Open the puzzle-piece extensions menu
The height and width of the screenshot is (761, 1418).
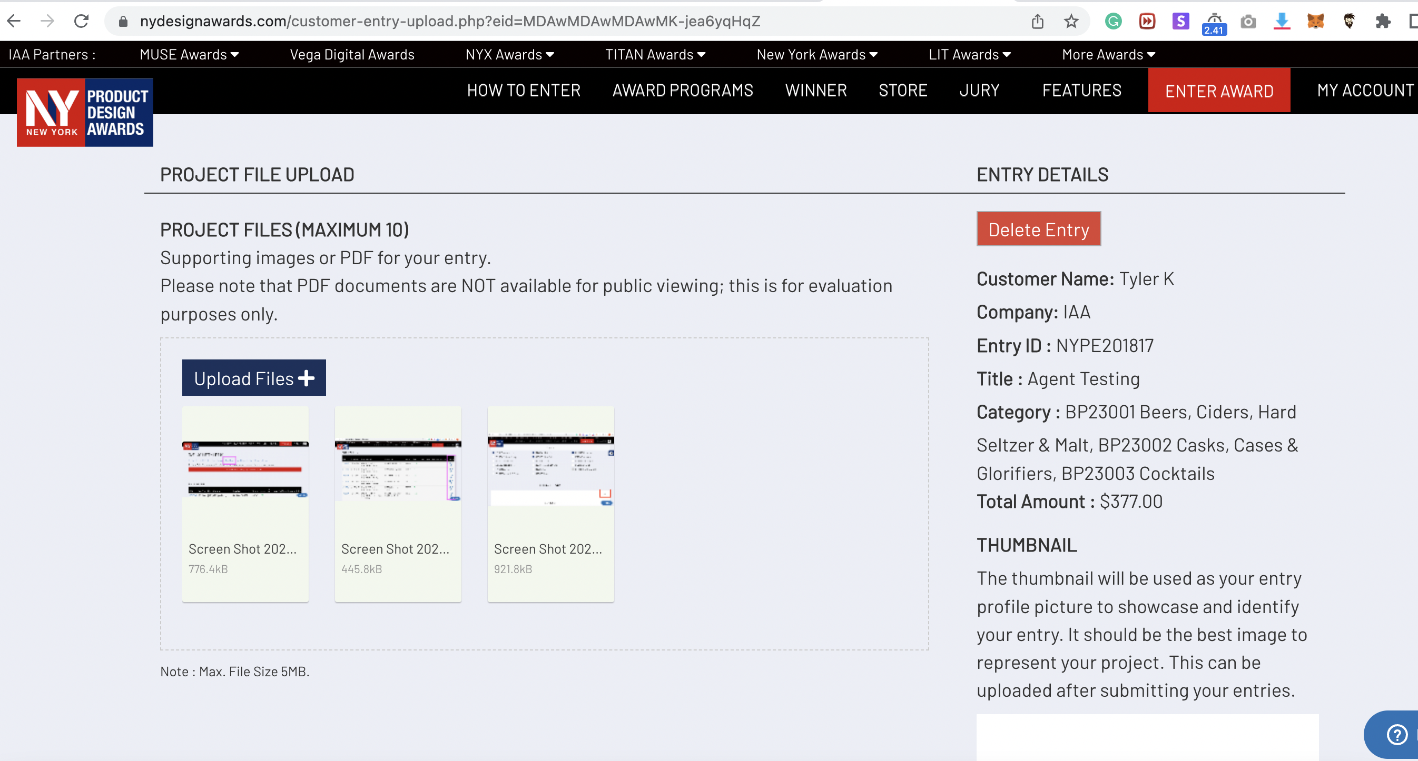click(x=1382, y=21)
